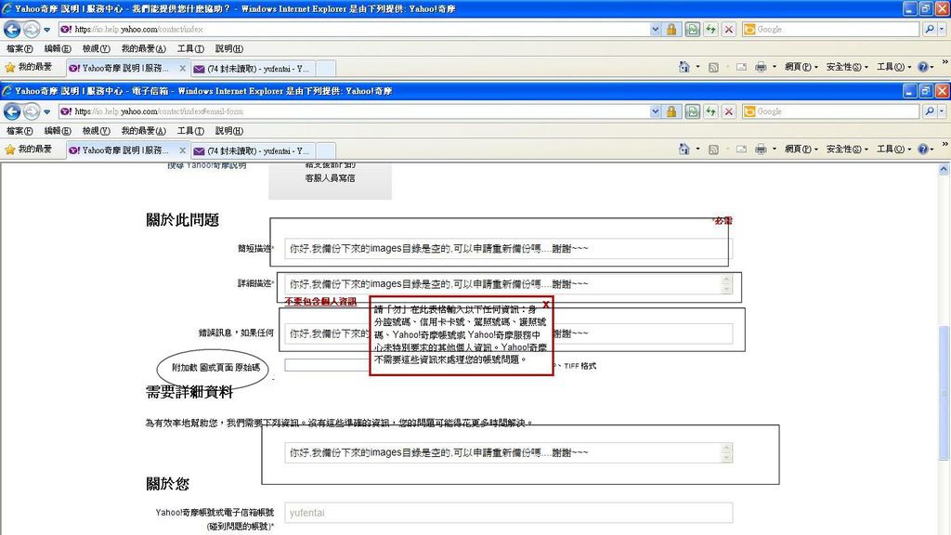Open the 檔案 menu in 電子信箱 window
Image resolution: width=951 pixels, height=535 pixels.
click(20, 131)
